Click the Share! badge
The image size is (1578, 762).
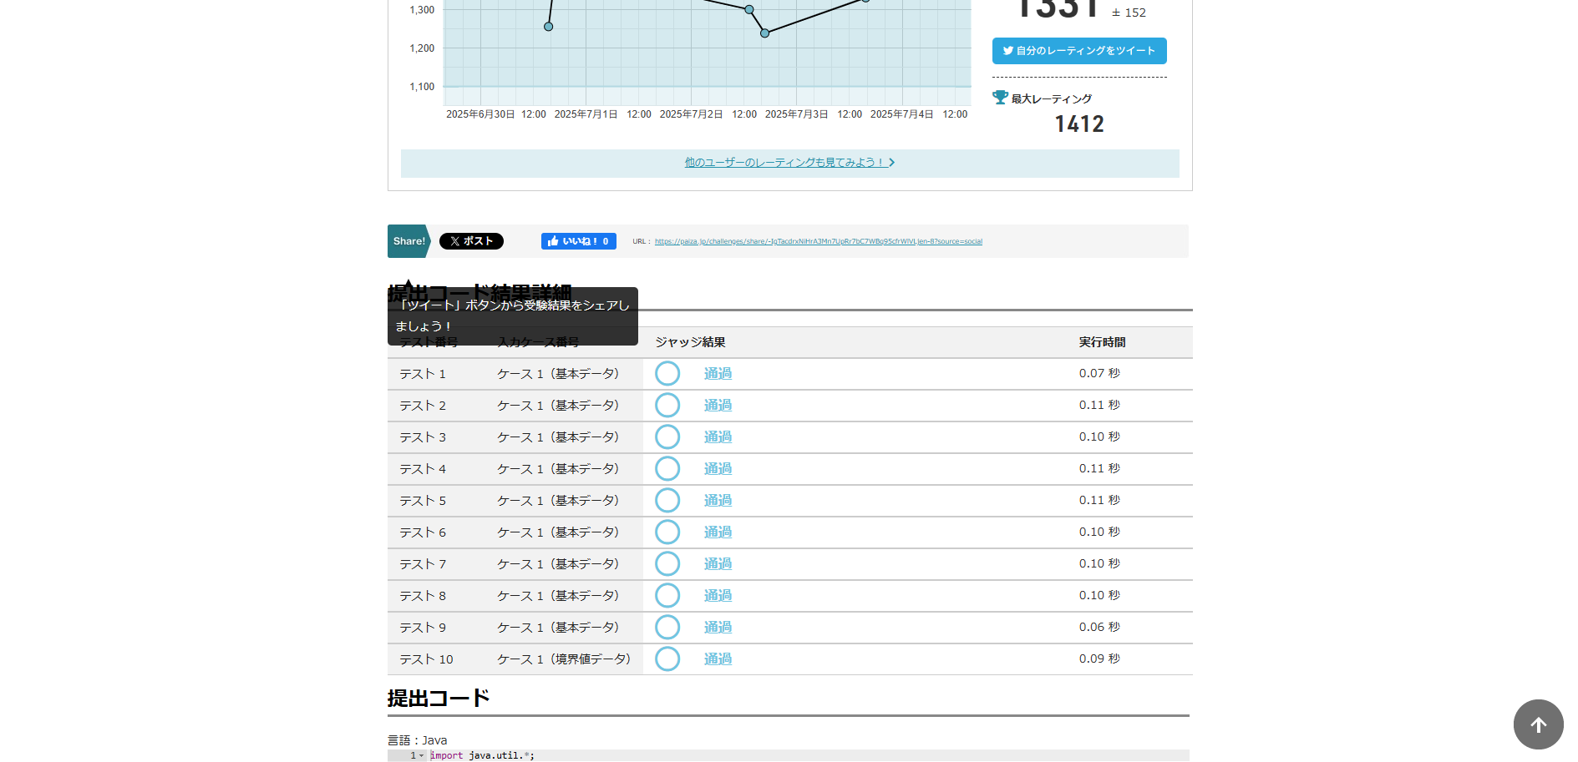pyautogui.click(x=408, y=241)
